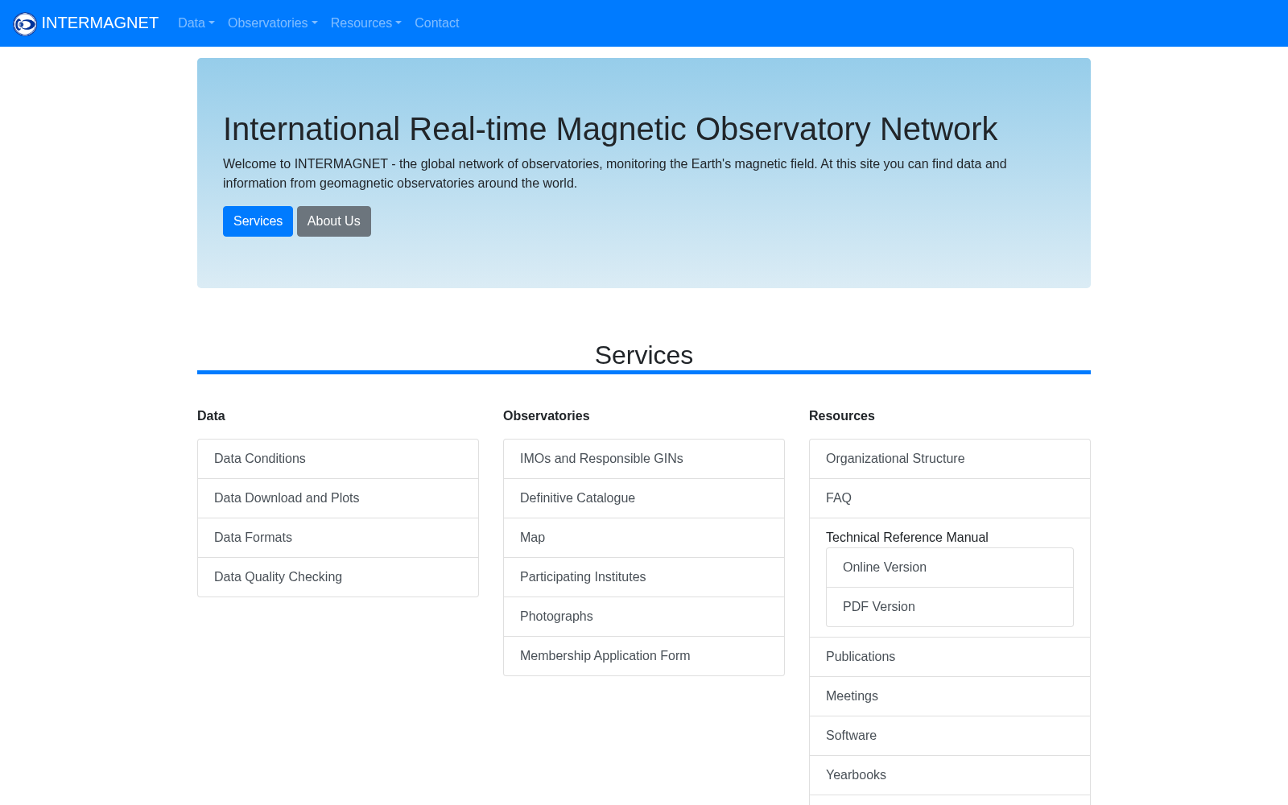1288x805 pixels.
Task: Click the About Us button
Action: (x=334, y=221)
